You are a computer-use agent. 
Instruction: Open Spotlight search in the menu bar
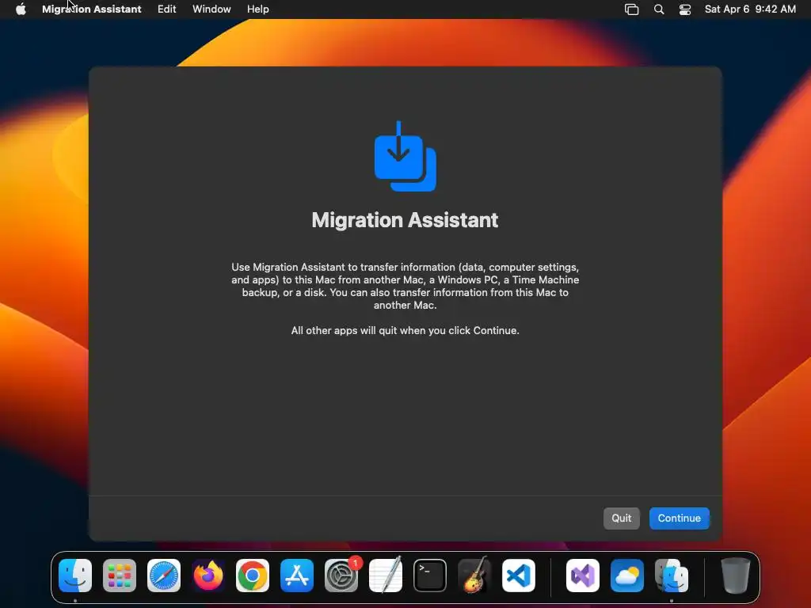point(658,9)
